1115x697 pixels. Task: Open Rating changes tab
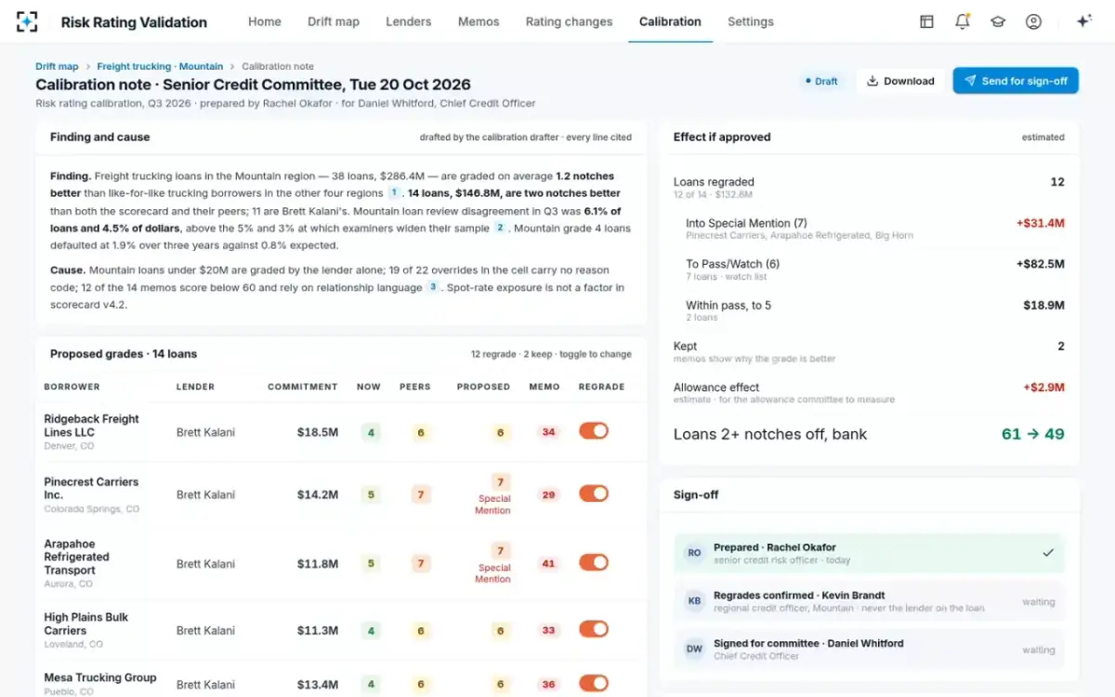569,21
